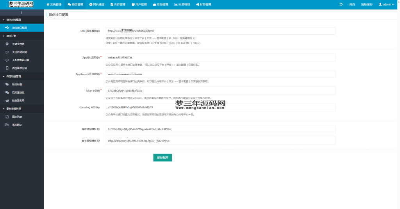Click the hint starting 公众号平台接口设置为加密模式
The image size is (400, 209).
(x=150, y=115)
